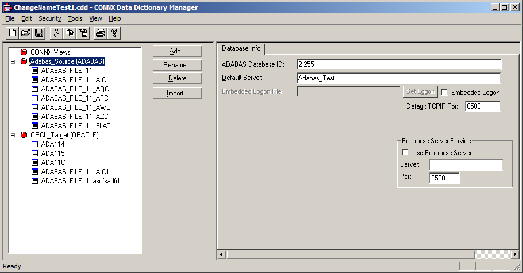Click the Print toolbar icon
This screenshot has height=273, width=523.
[x=101, y=33]
